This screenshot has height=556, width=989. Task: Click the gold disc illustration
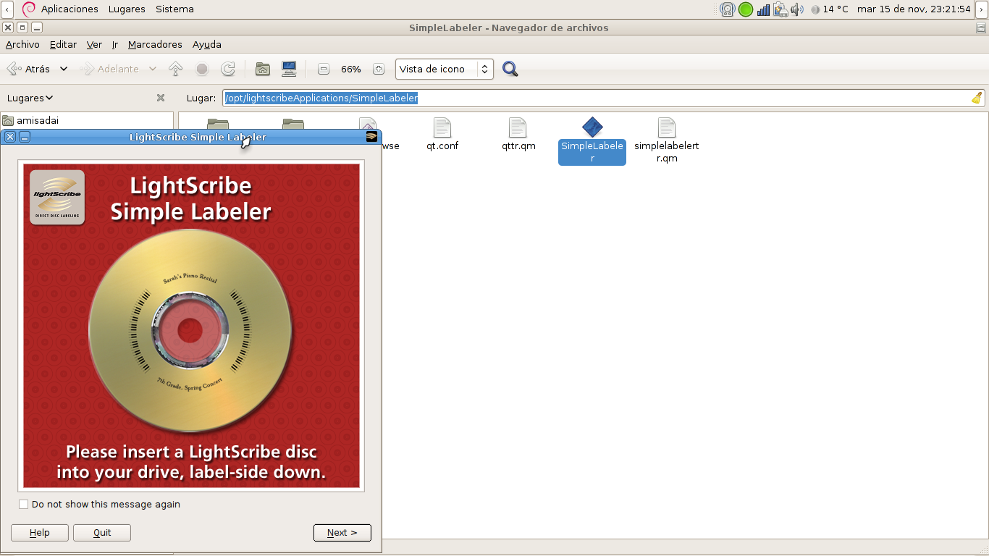click(190, 330)
